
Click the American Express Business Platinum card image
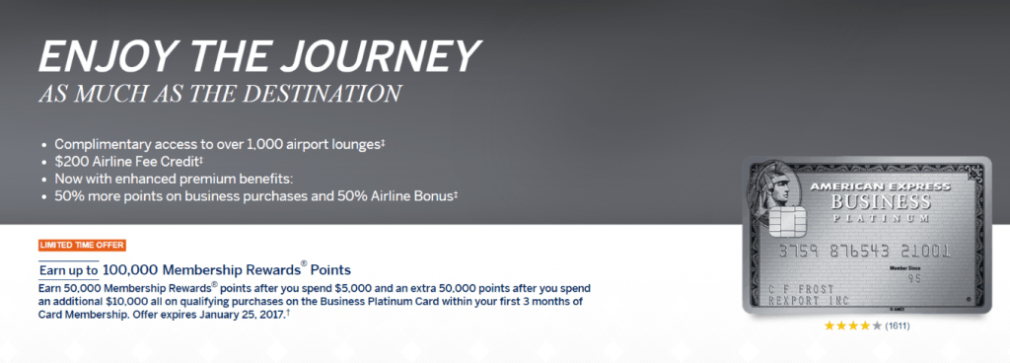[867, 235]
